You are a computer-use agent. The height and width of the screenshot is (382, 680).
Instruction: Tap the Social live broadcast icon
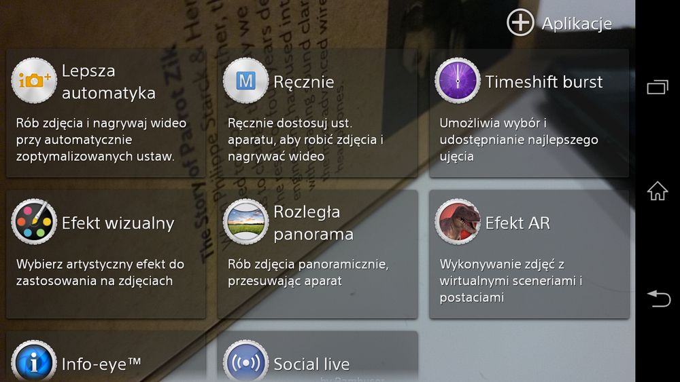(246, 361)
